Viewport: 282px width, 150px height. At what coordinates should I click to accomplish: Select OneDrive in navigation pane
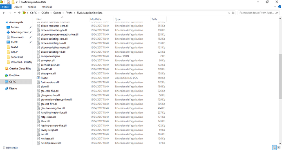[14, 75]
